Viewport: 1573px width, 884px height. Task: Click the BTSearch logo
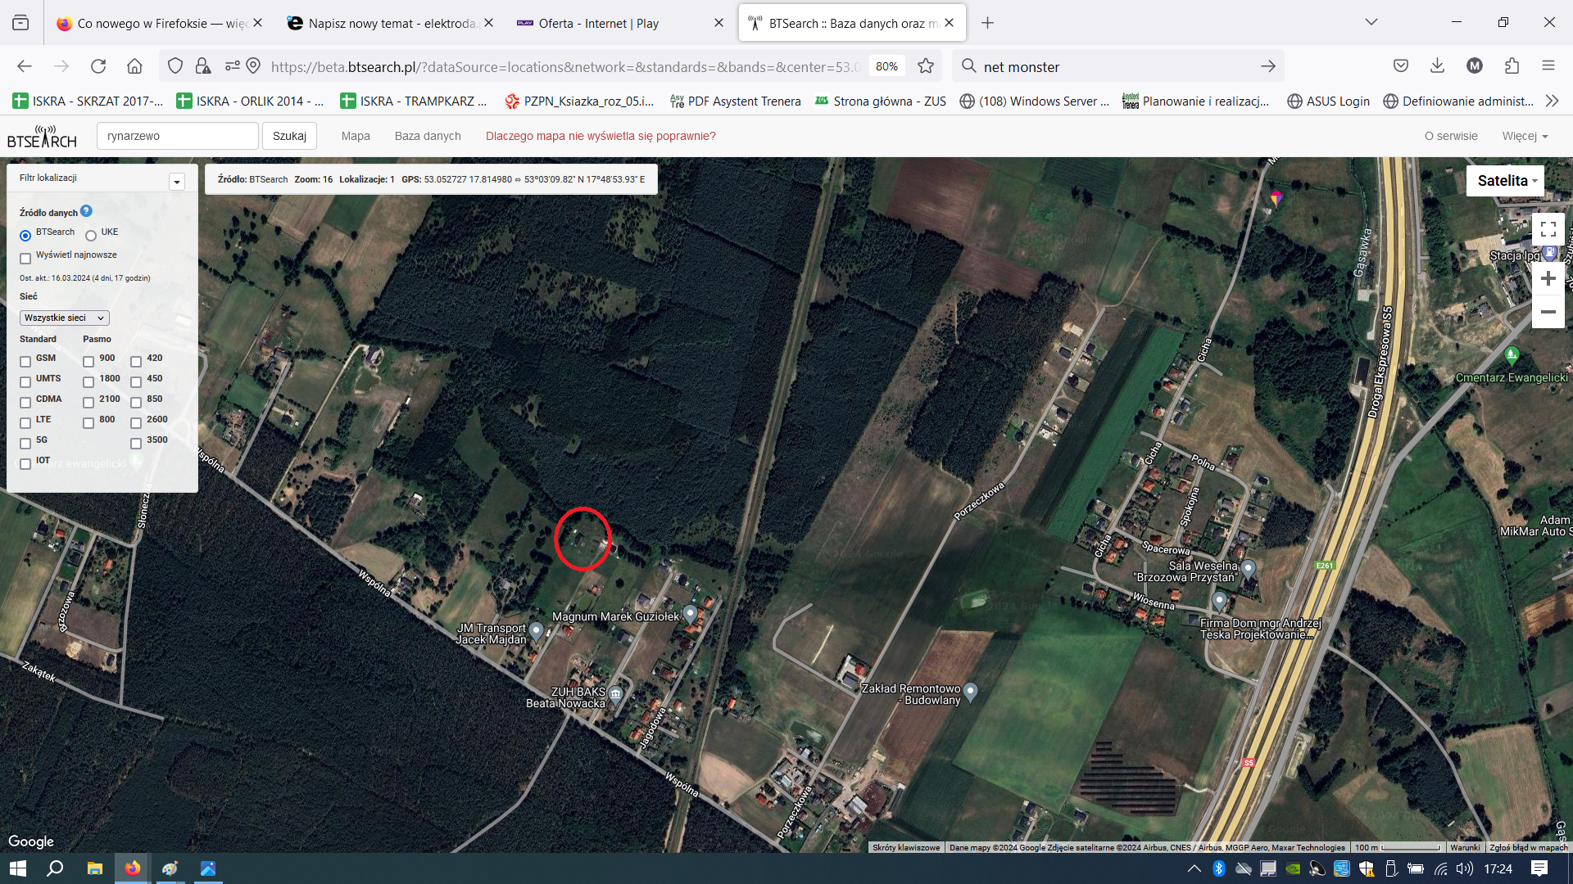pos(42,137)
